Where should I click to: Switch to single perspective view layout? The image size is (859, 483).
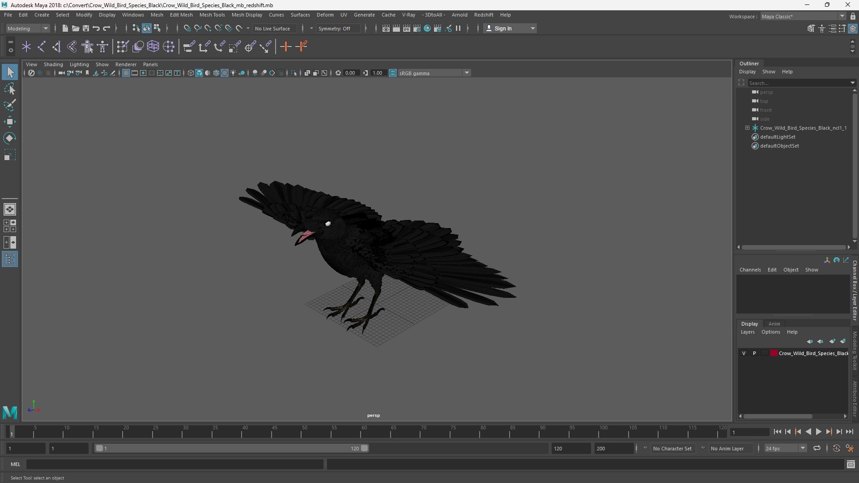pyautogui.click(x=10, y=209)
